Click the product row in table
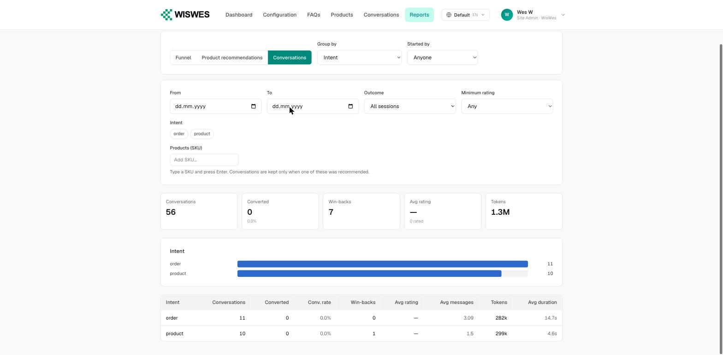Screen dimensions: 723x355 click(x=361, y=333)
